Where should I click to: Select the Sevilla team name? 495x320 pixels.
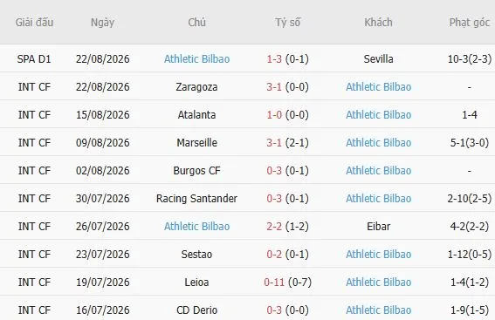pyautogui.click(x=378, y=59)
